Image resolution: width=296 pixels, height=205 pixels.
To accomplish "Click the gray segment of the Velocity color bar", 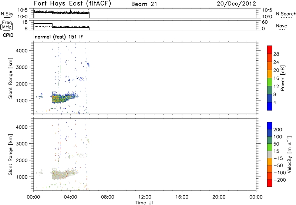I will [270, 155].
